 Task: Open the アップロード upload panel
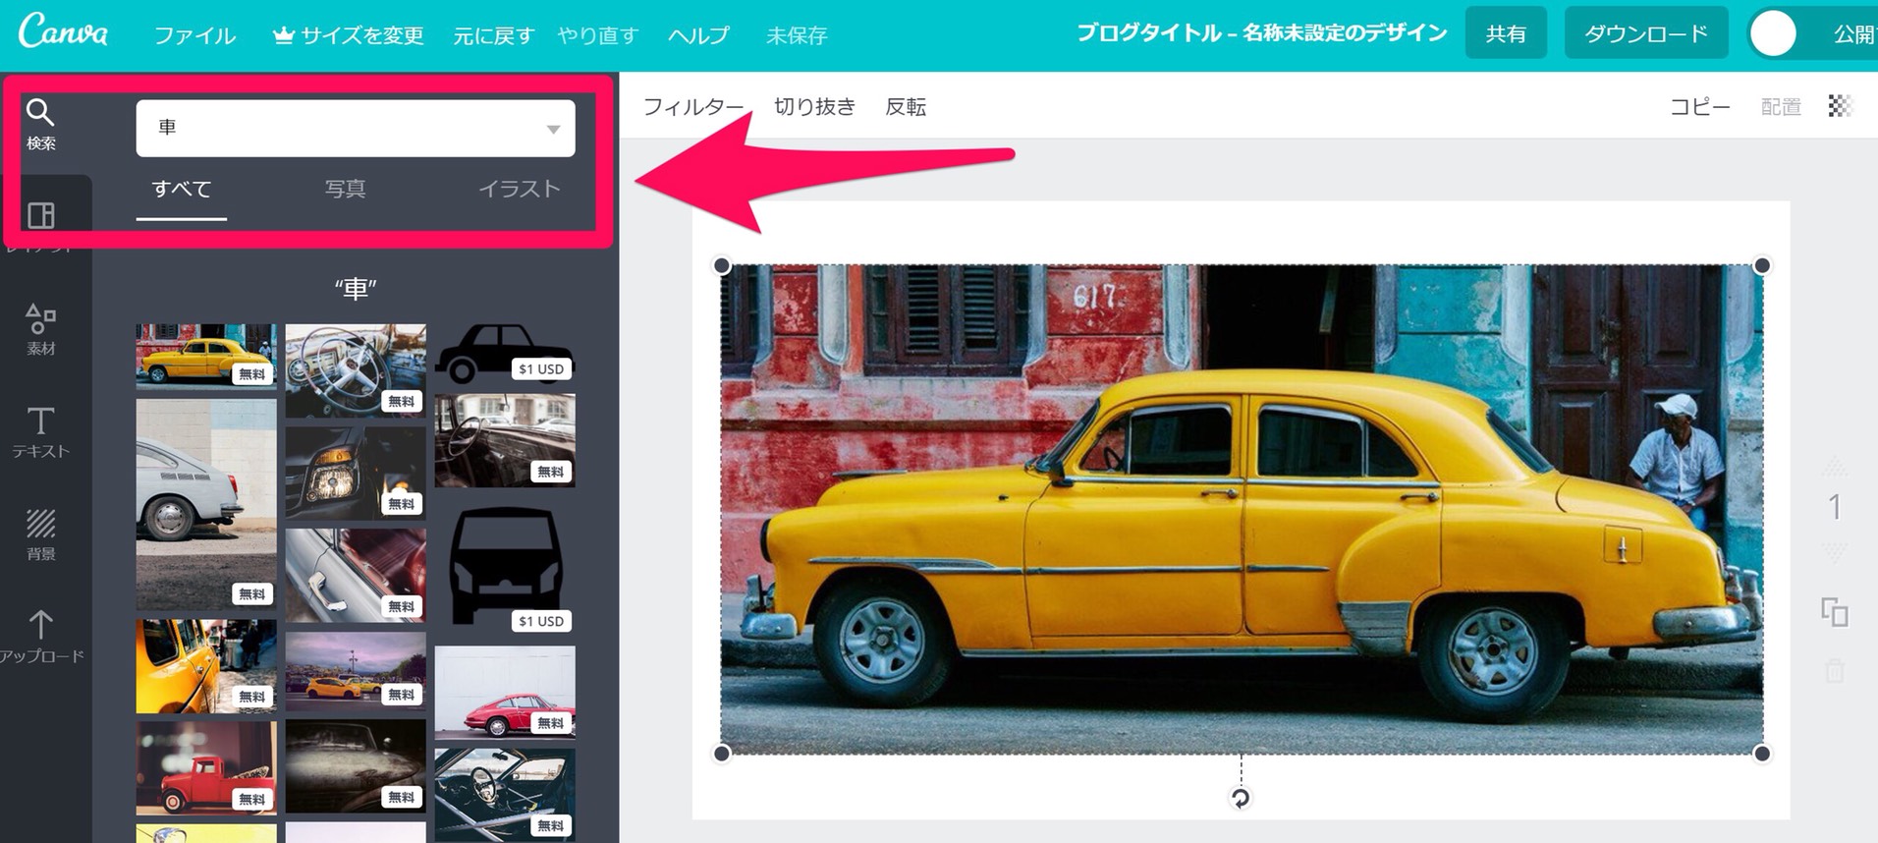(x=40, y=637)
